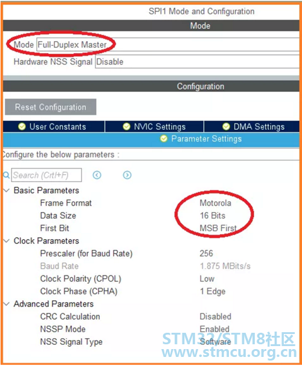Click the Data Size parameter label
Image resolution: width=302 pixels, height=366 pixels.
tap(58, 216)
